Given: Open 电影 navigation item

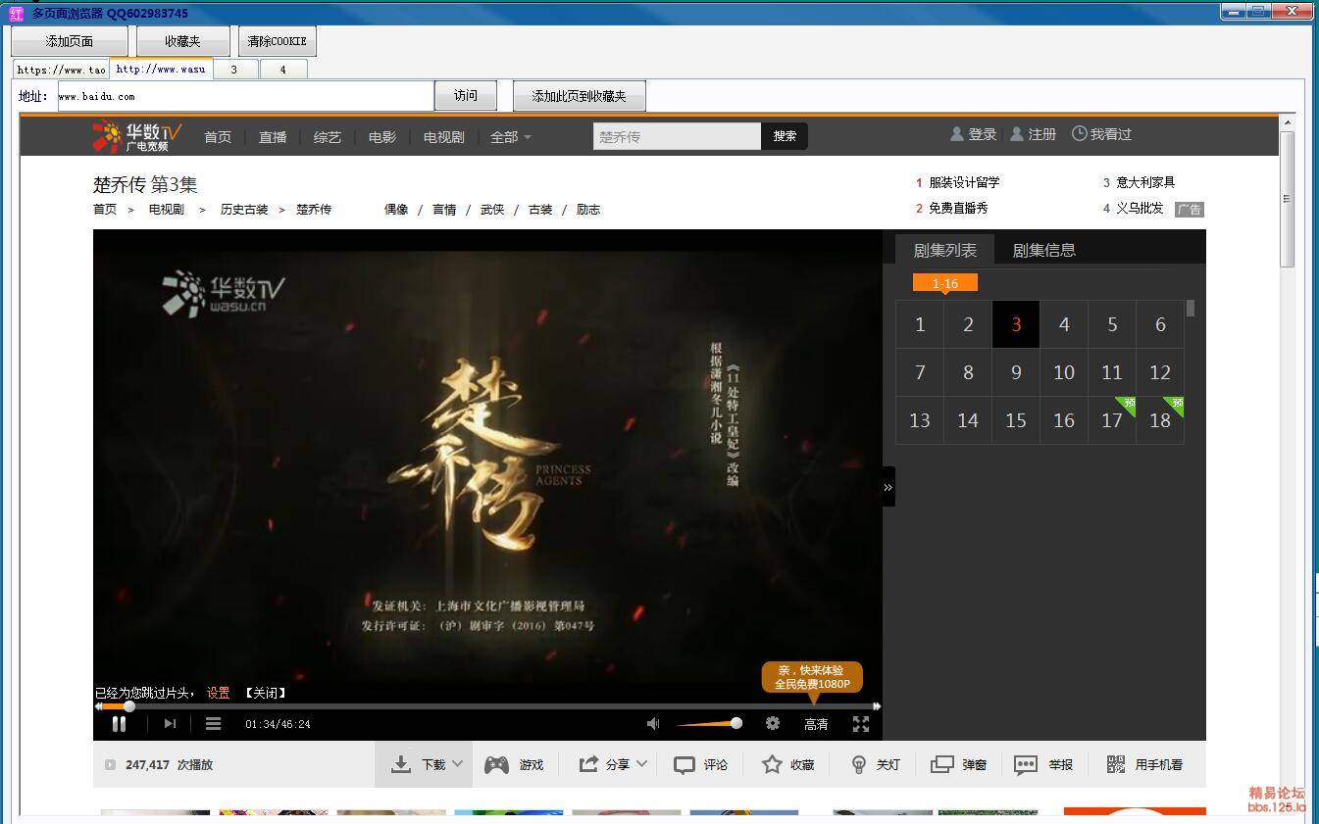Looking at the screenshot, I should [382, 137].
